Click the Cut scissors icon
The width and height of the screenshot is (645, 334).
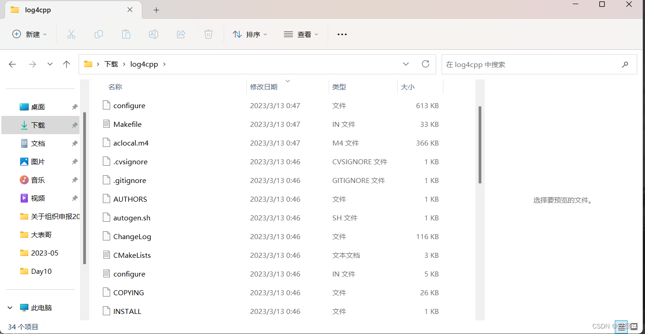click(71, 34)
